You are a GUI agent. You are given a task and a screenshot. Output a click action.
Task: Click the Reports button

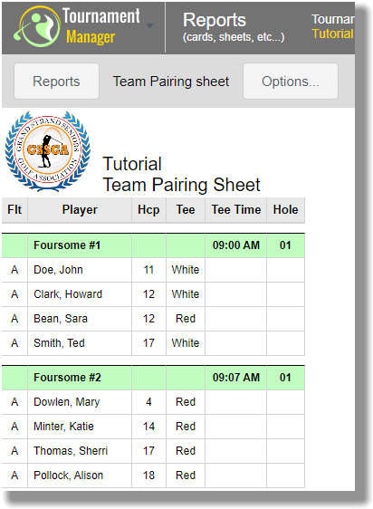tap(56, 82)
